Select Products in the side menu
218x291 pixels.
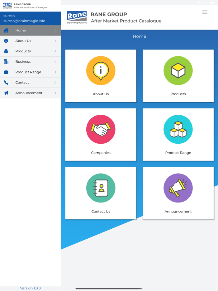tap(31, 51)
